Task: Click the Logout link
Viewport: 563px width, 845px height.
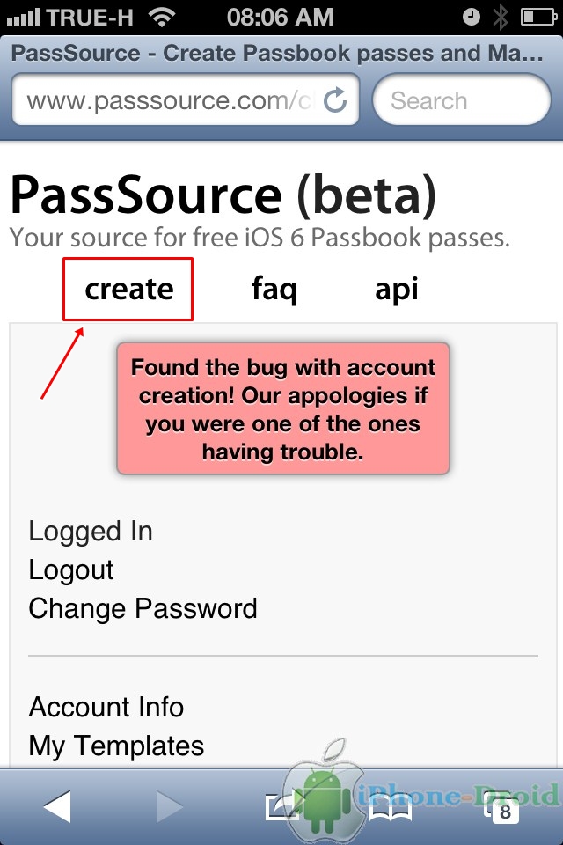Action: [71, 569]
